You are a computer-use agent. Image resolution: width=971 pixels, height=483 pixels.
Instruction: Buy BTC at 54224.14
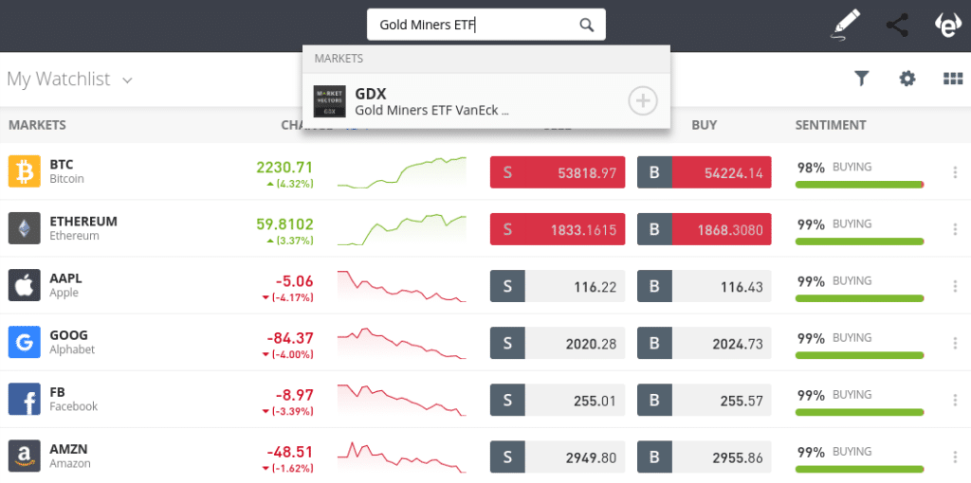[705, 172]
